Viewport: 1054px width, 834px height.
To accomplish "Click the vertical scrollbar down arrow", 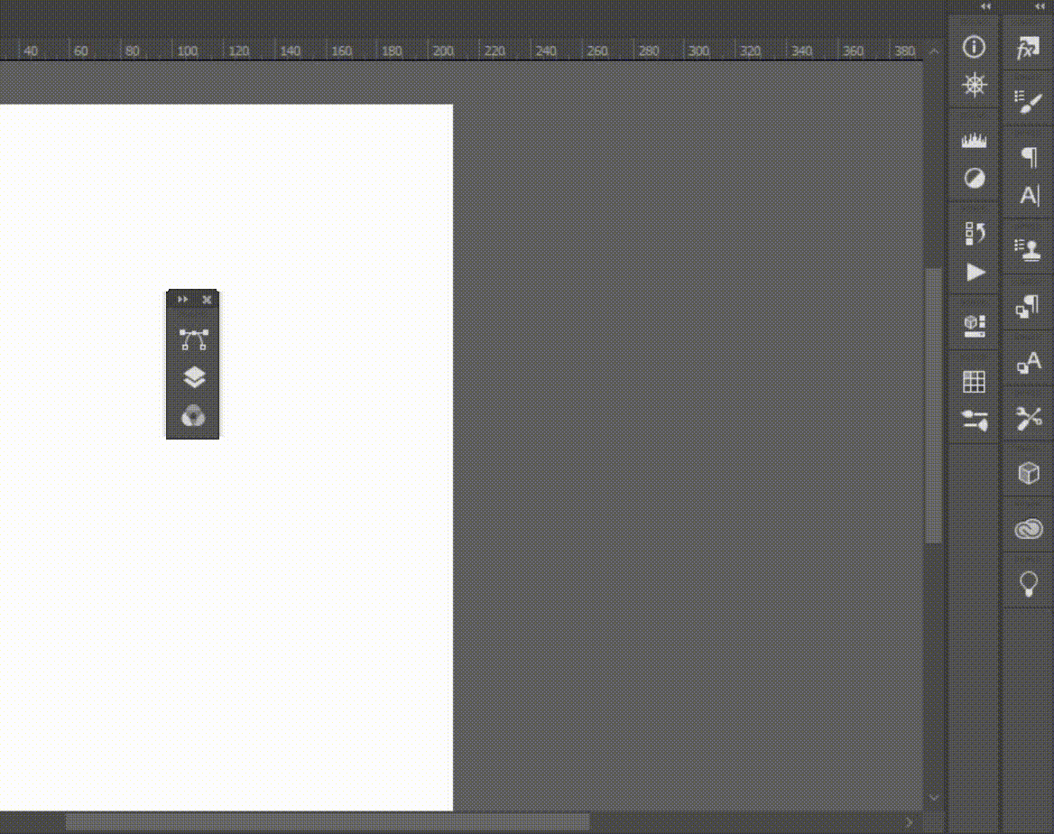I will (934, 798).
